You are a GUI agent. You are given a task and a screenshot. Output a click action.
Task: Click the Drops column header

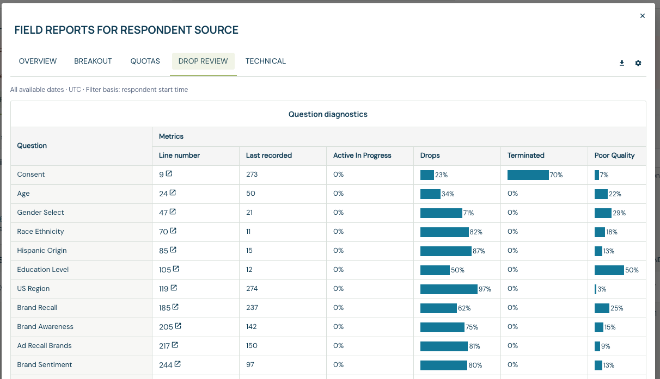(430, 156)
